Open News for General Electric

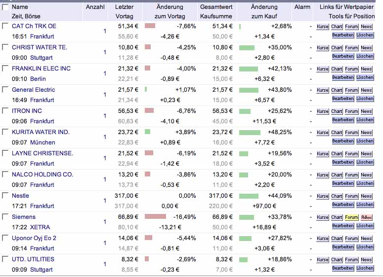click(x=366, y=90)
